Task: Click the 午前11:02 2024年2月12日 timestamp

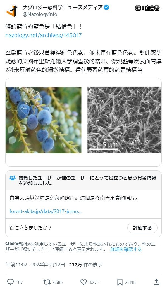Action: click(x=35, y=265)
